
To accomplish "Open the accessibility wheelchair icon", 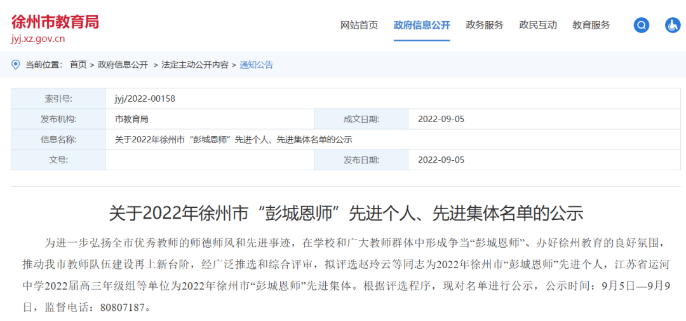I will (673, 25).
